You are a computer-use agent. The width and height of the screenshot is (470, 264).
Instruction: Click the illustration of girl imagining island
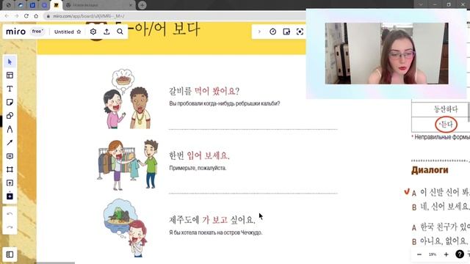click(x=126, y=228)
